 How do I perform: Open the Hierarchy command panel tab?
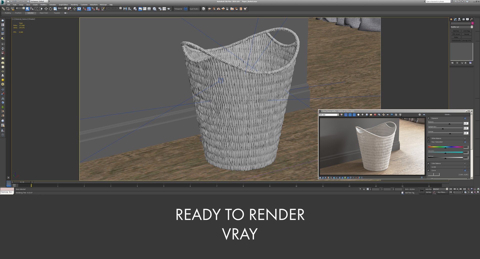[459, 19]
